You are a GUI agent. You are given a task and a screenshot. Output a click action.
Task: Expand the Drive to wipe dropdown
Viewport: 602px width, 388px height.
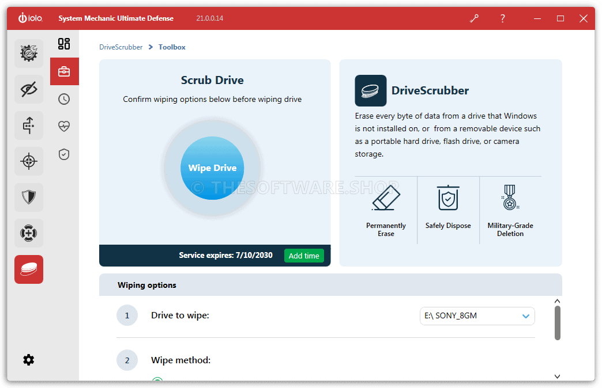pos(477,316)
